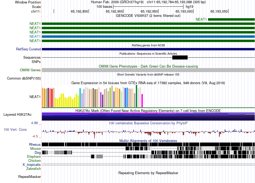
Task: Click the 4.88 conservation axis value
Action: coord(34,123)
